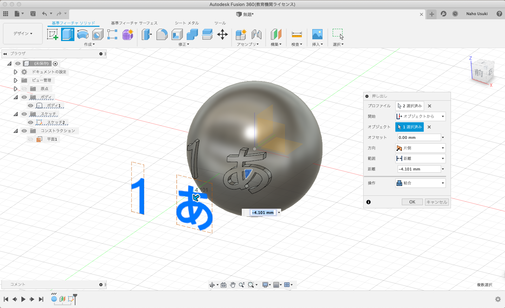Open the Insert image tool
This screenshot has width=505, height=308.
tap(317, 34)
